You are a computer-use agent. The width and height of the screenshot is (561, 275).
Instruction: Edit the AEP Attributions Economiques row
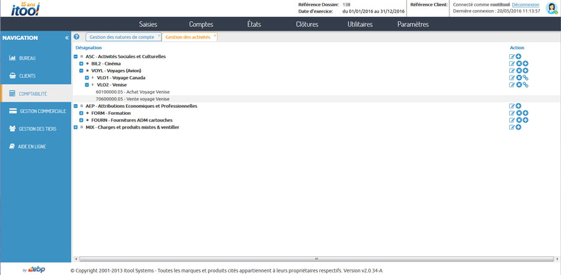[x=512, y=106]
